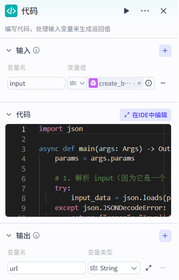
Task: Delete the input variable row
Action: pos(163,83)
